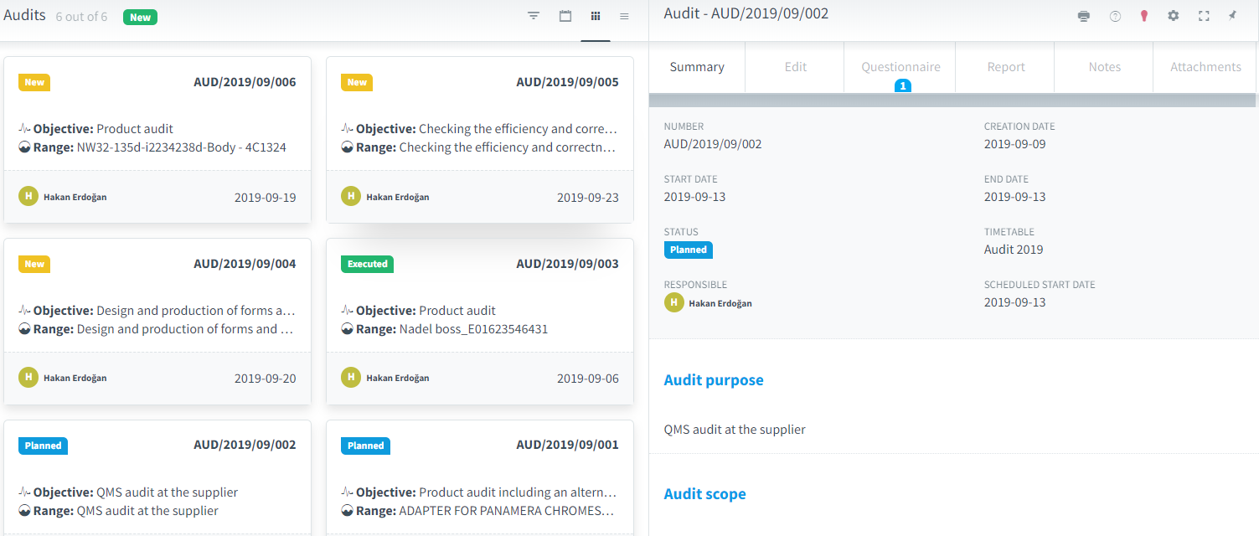Screen dimensions: 1259x536
Task: Open the Notes tab
Action: [1105, 67]
